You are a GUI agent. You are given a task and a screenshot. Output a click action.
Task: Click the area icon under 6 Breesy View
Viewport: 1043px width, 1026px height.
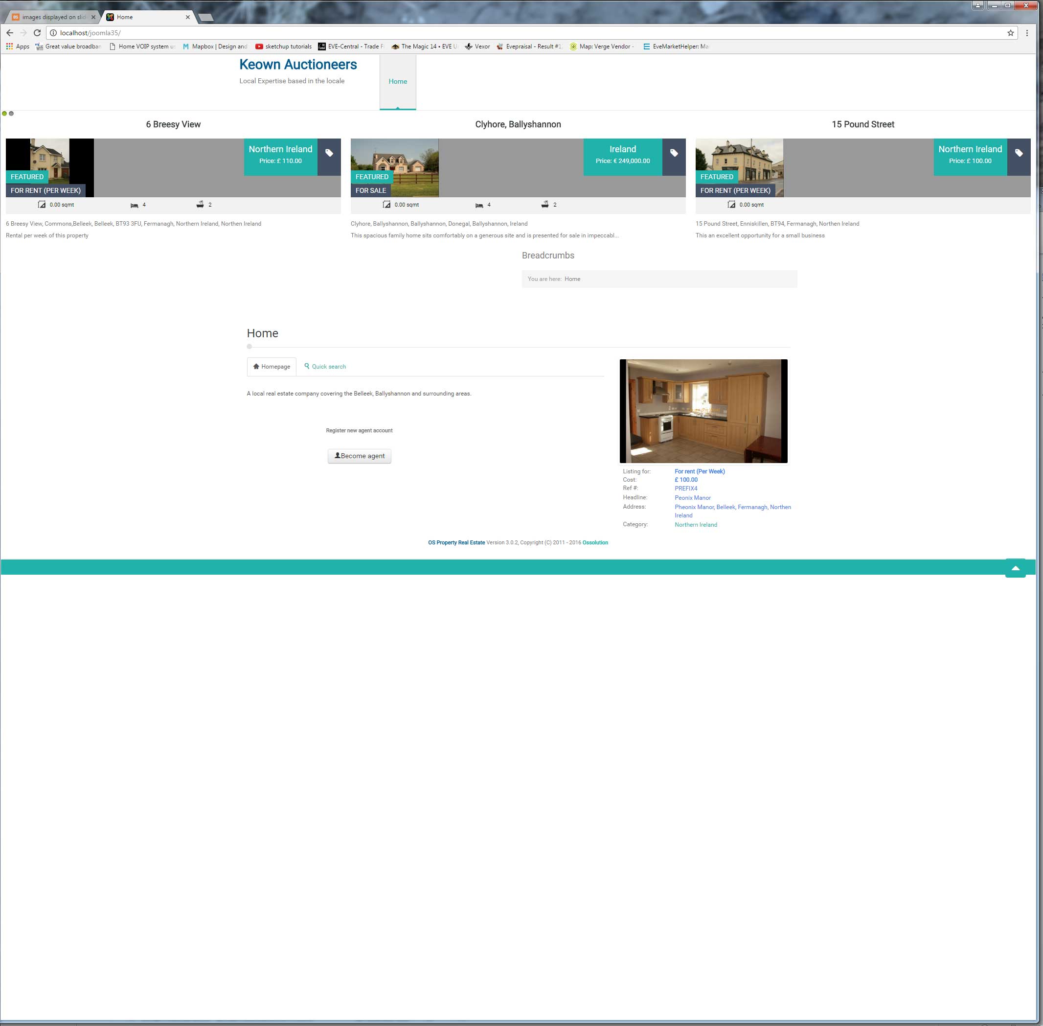(x=42, y=204)
